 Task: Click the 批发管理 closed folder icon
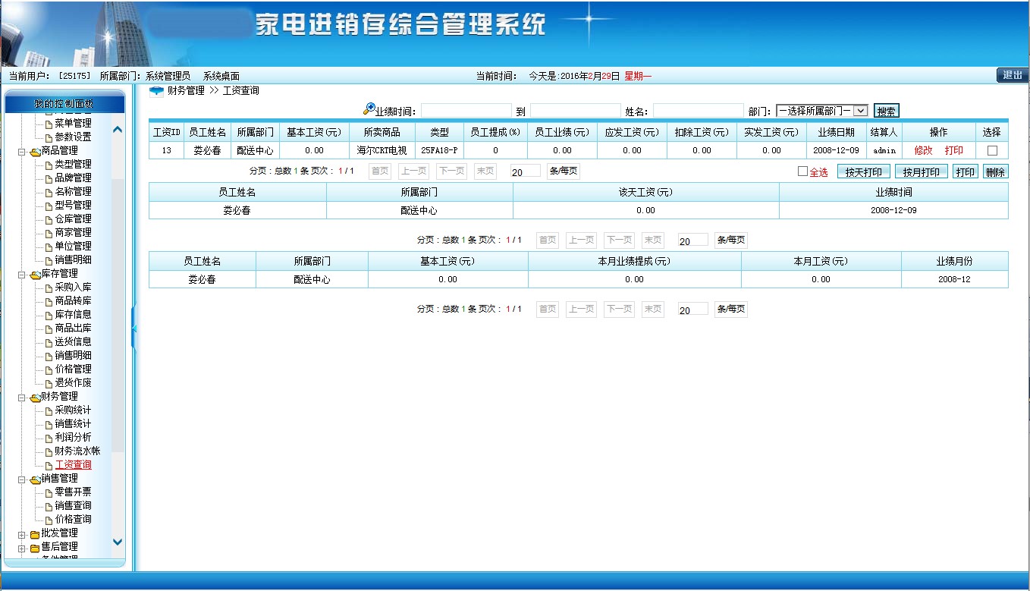[35, 534]
